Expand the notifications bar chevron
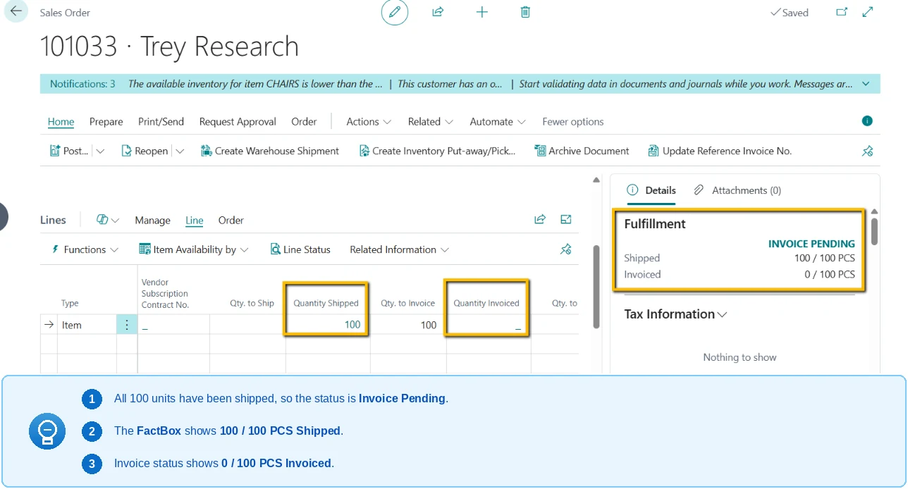Image resolution: width=908 pixels, height=489 pixels. 866,84
